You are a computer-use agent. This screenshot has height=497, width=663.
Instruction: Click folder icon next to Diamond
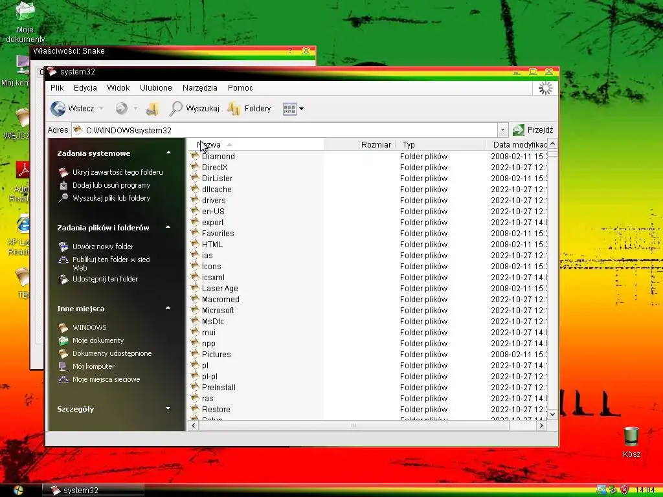coord(194,156)
